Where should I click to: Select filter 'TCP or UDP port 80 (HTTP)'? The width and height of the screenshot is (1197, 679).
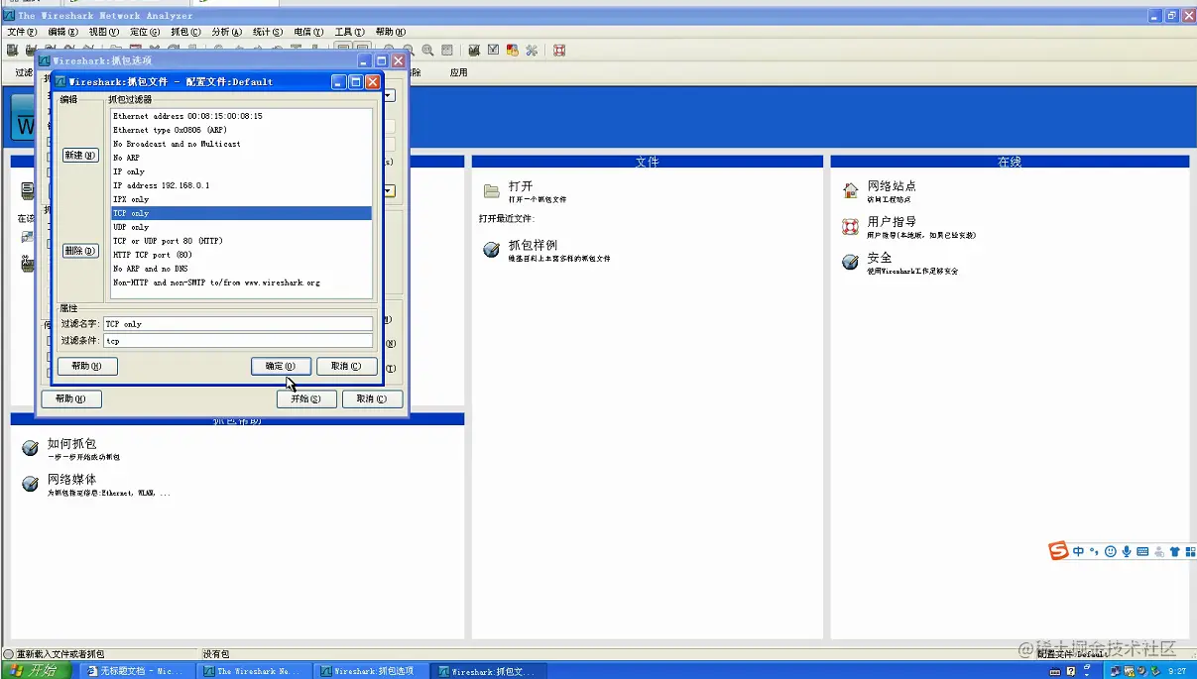pyautogui.click(x=241, y=241)
